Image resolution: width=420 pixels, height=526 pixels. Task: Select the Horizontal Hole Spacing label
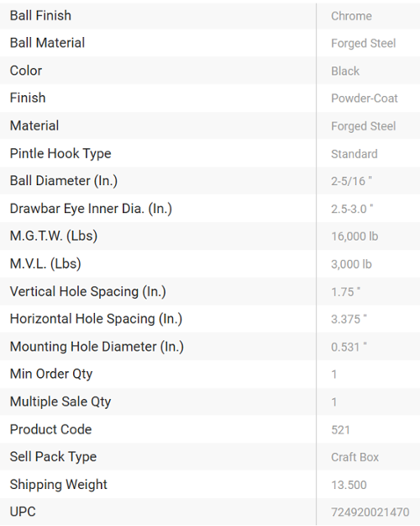point(96,319)
